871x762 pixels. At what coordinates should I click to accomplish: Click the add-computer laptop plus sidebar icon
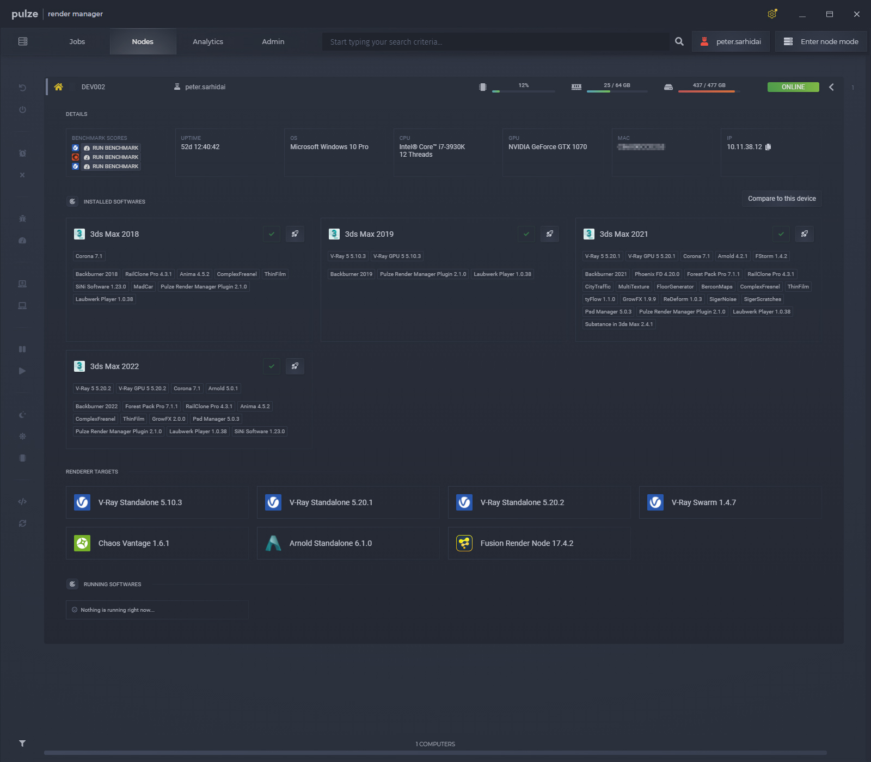click(22, 284)
